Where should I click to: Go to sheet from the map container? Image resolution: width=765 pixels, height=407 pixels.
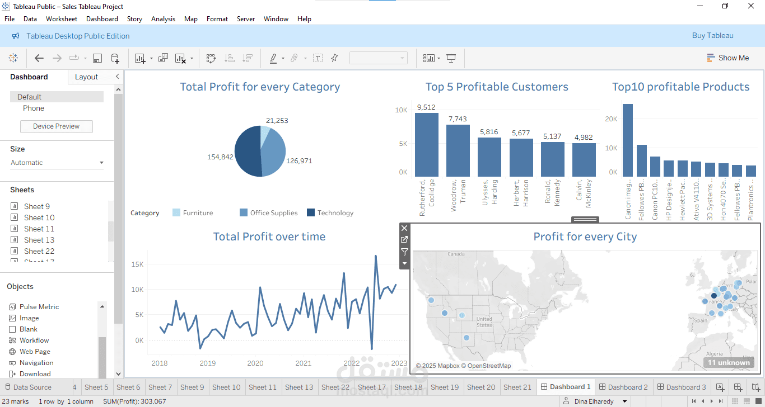click(x=404, y=240)
